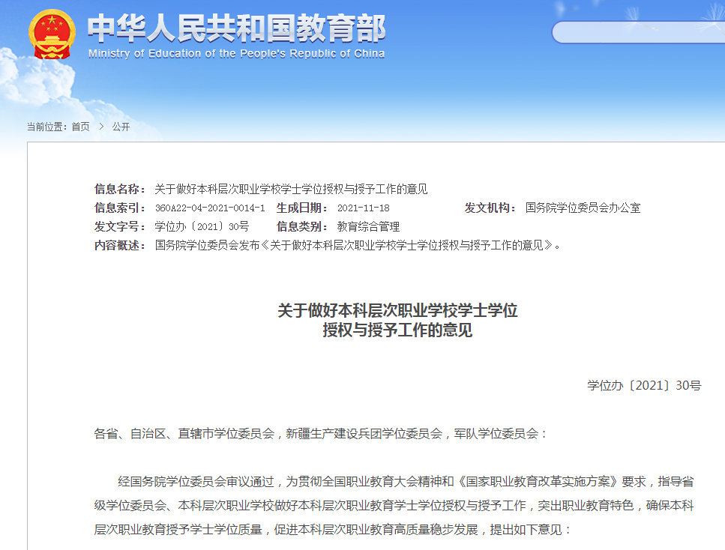Image resolution: width=725 pixels, height=550 pixels.
Task: Open the 首页 breadcrumb link
Action: [x=79, y=127]
